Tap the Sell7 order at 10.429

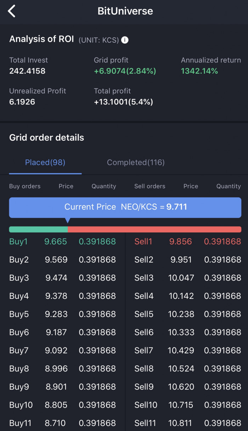[x=188, y=350]
